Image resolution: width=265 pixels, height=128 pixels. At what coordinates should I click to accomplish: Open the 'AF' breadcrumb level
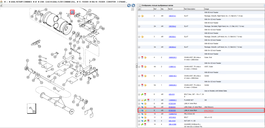pyautogui.click(x=36, y=2)
